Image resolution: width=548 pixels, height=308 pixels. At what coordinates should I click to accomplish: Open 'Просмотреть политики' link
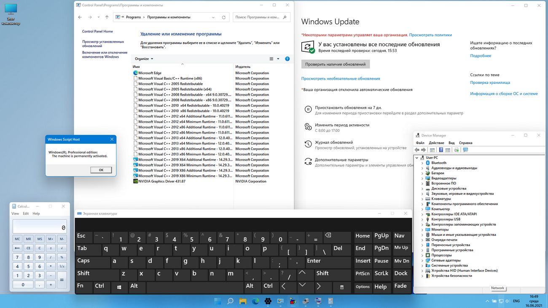[x=430, y=35]
